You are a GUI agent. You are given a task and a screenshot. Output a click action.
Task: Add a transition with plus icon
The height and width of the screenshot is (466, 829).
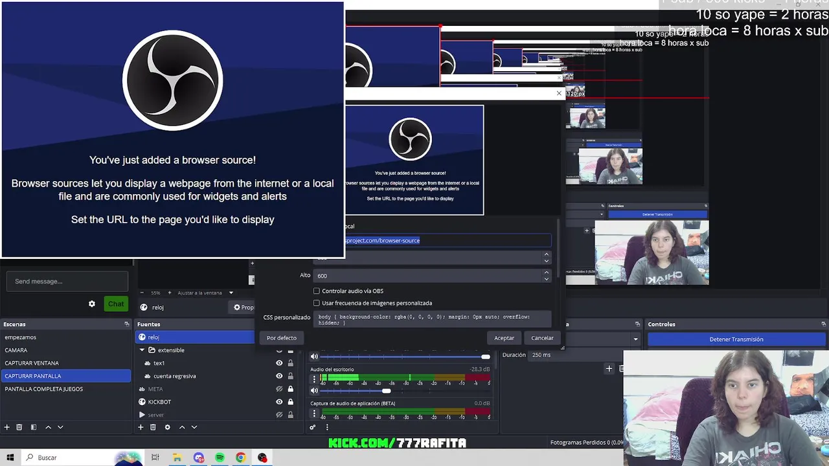tap(609, 368)
